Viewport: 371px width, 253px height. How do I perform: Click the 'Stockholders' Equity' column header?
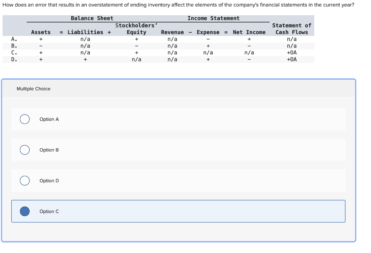tap(137, 29)
